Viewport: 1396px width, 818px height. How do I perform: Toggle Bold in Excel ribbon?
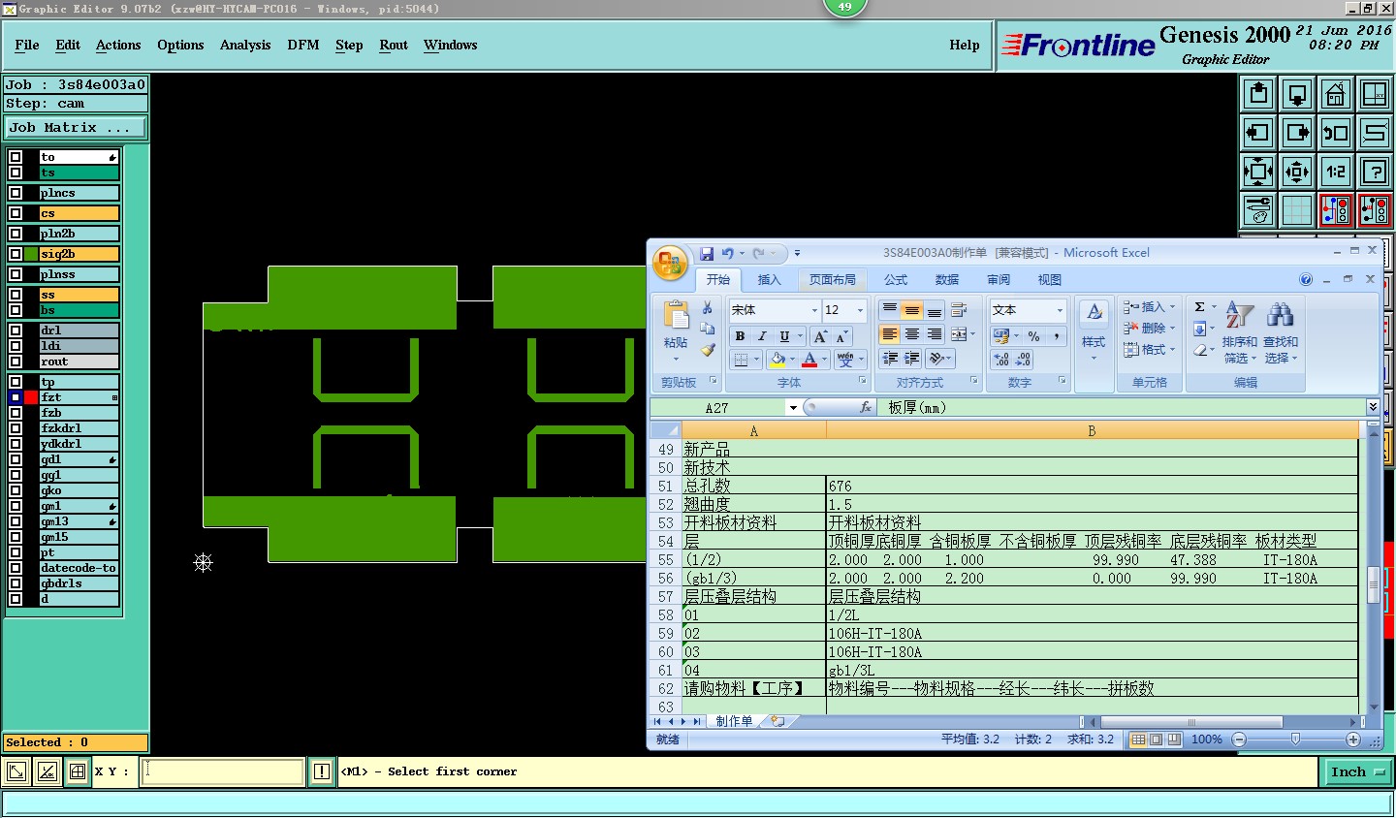pyautogui.click(x=741, y=336)
